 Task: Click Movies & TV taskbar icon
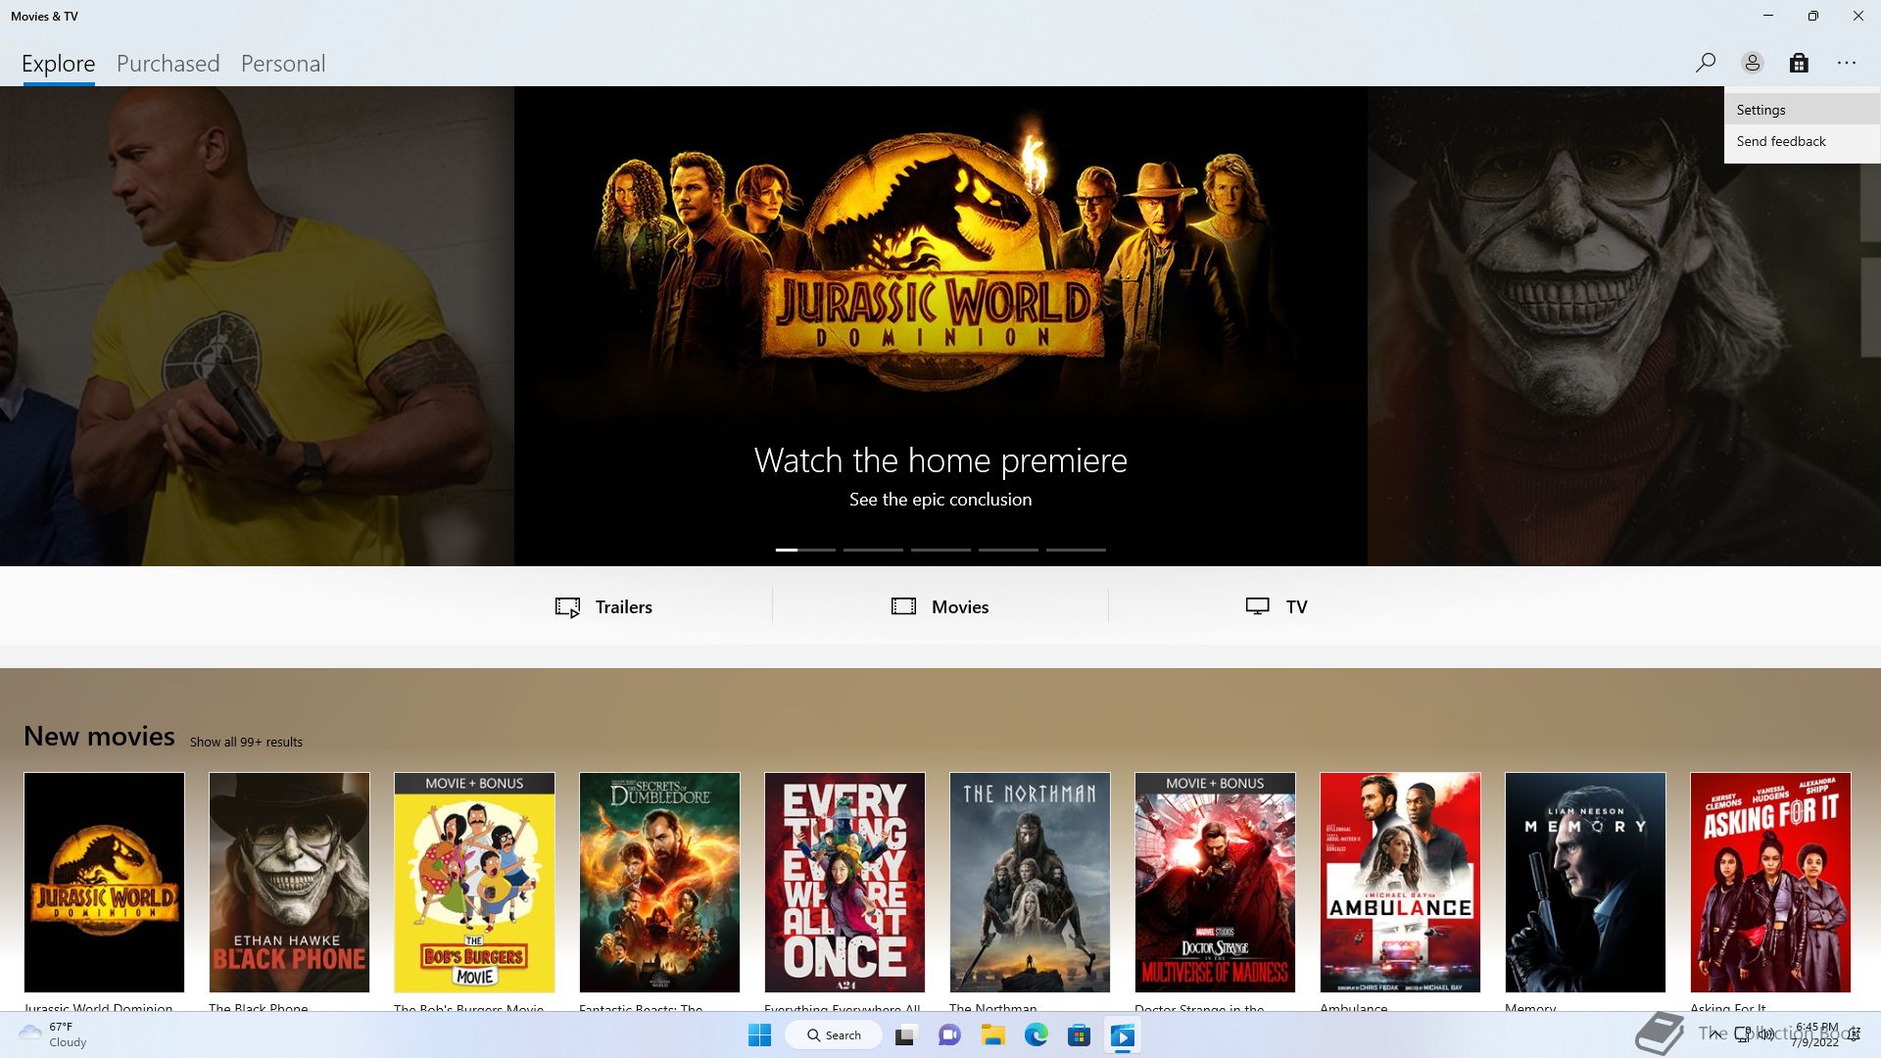point(1123,1034)
